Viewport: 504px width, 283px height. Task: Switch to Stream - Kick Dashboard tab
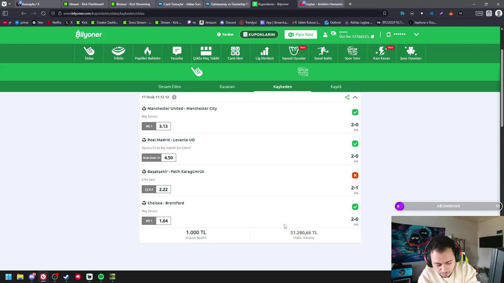coord(83,4)
